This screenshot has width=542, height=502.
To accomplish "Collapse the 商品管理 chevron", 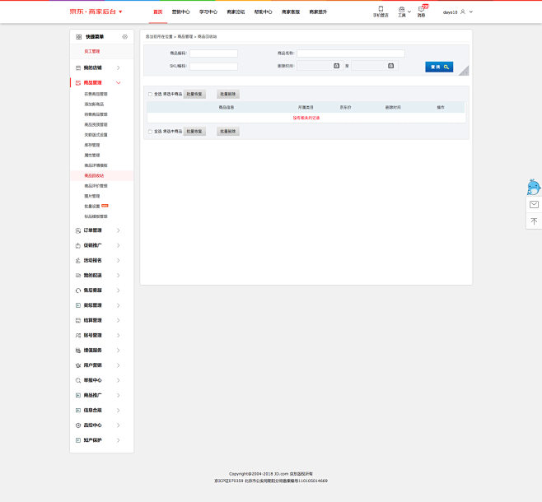I will click(119, 83).
